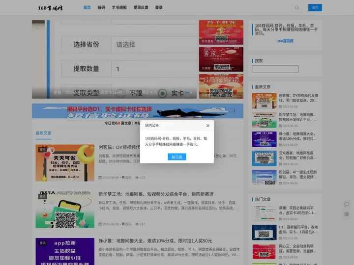Open the 提现反馈 navigation item
The width and height of the screenshot is (354, 265).
coord(141,7)
